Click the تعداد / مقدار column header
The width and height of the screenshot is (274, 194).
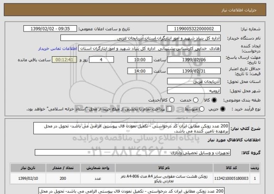coord(63,168)
